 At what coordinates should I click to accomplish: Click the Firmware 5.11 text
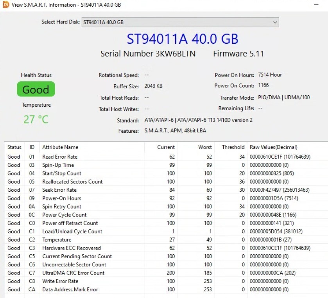pyautogui.click(x=238, y=54)
